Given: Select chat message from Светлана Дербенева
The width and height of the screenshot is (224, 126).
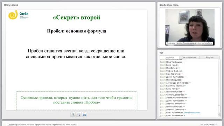Looking at the screenshot, I should (174, 95).
